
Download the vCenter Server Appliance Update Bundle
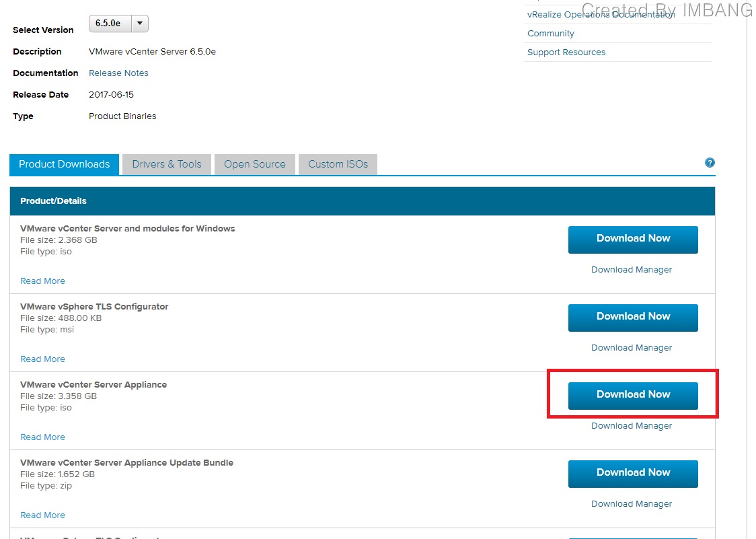click(632, 473)
